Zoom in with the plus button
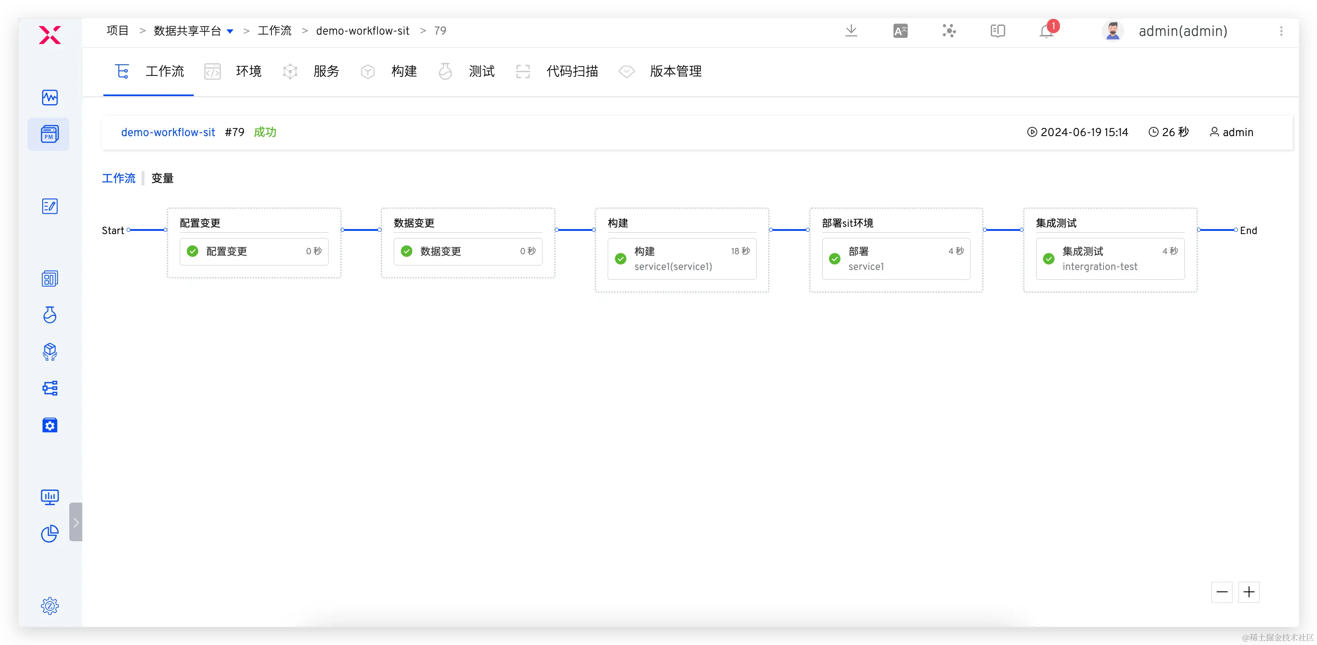 click(1249, 592)
